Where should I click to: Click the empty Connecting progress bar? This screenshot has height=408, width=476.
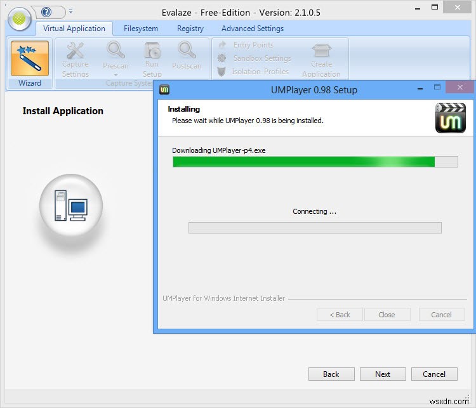coord(315,228)
